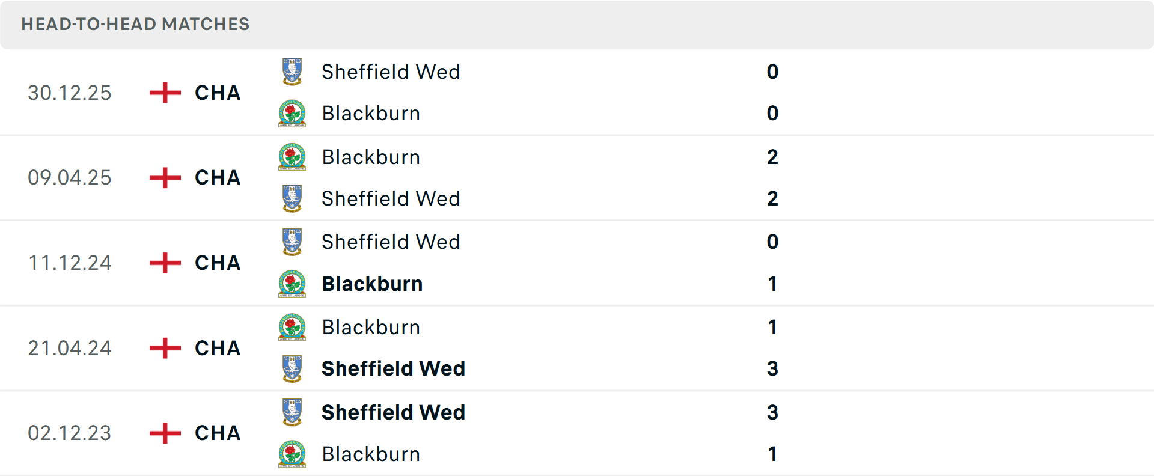The height and width of the screenshot is (476, 1154).
Task: Click Blackburn crest in 11.12.24 match
Action: [x=292, y=284]
